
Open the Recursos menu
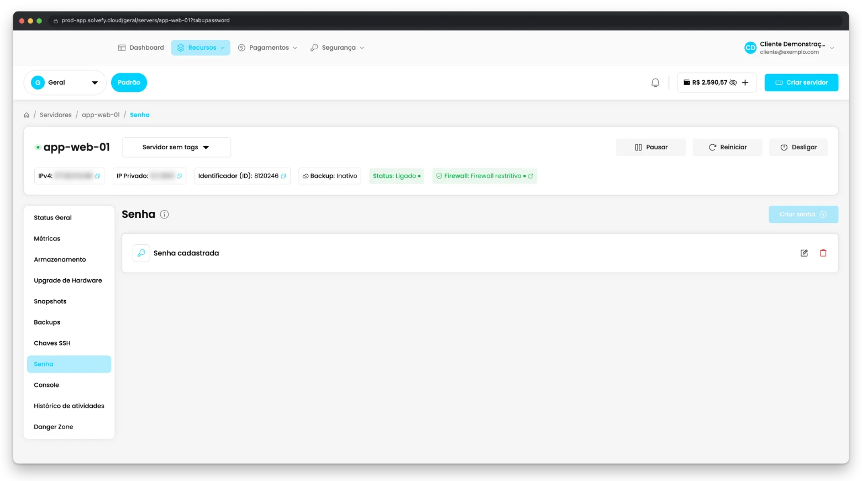point(201,48)
